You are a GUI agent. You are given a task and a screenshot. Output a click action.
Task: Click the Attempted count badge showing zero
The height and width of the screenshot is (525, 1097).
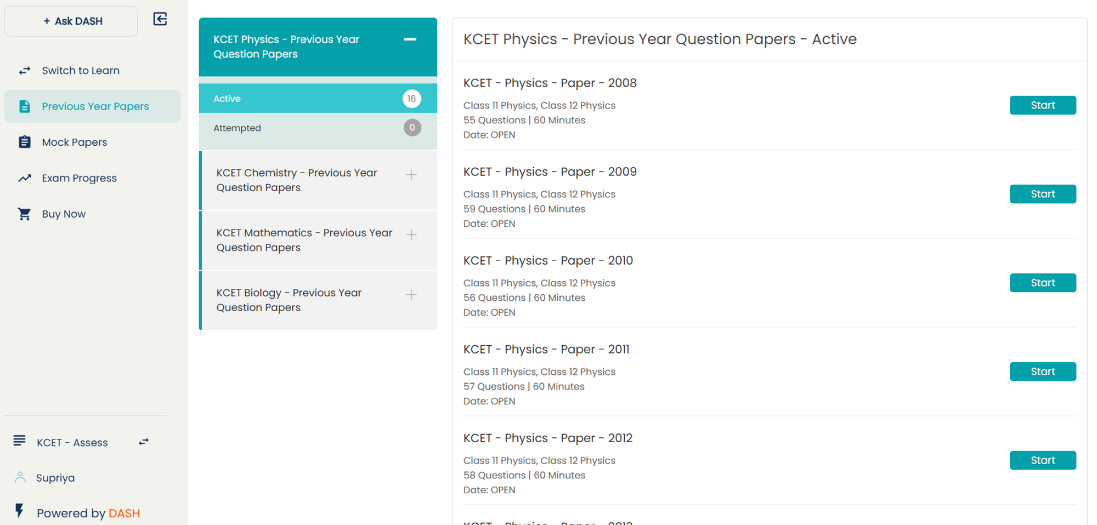412,127
